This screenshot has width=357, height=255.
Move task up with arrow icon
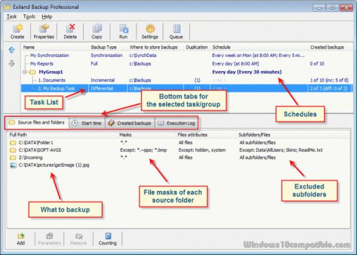point(10,51)
